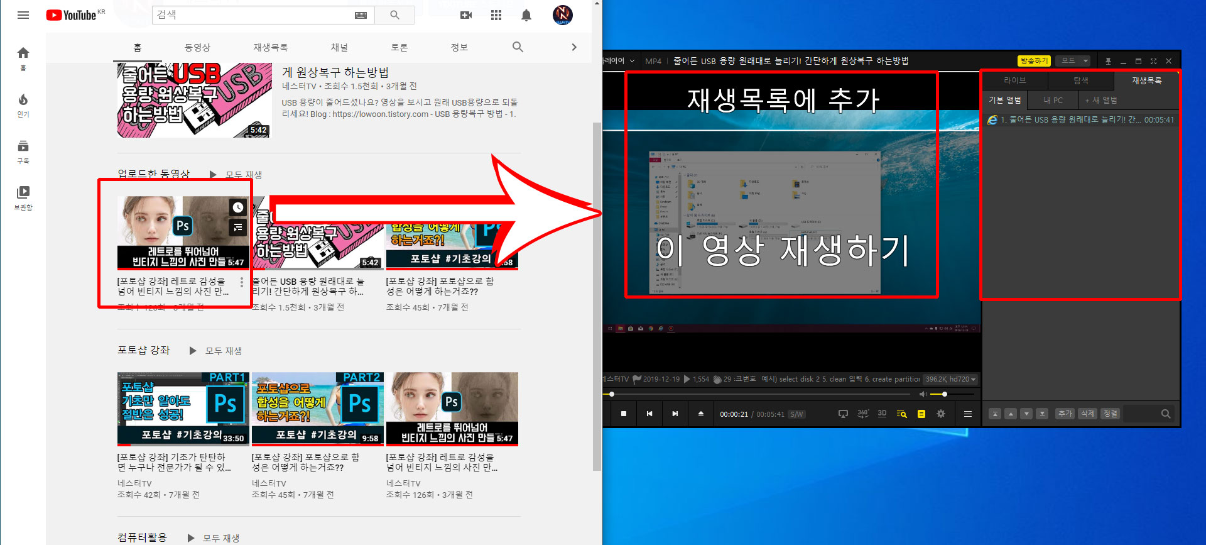Click the YouTube search magnifier button
Image resolution: width=1206 pixels, height=545 pixels.
(394, 15)
